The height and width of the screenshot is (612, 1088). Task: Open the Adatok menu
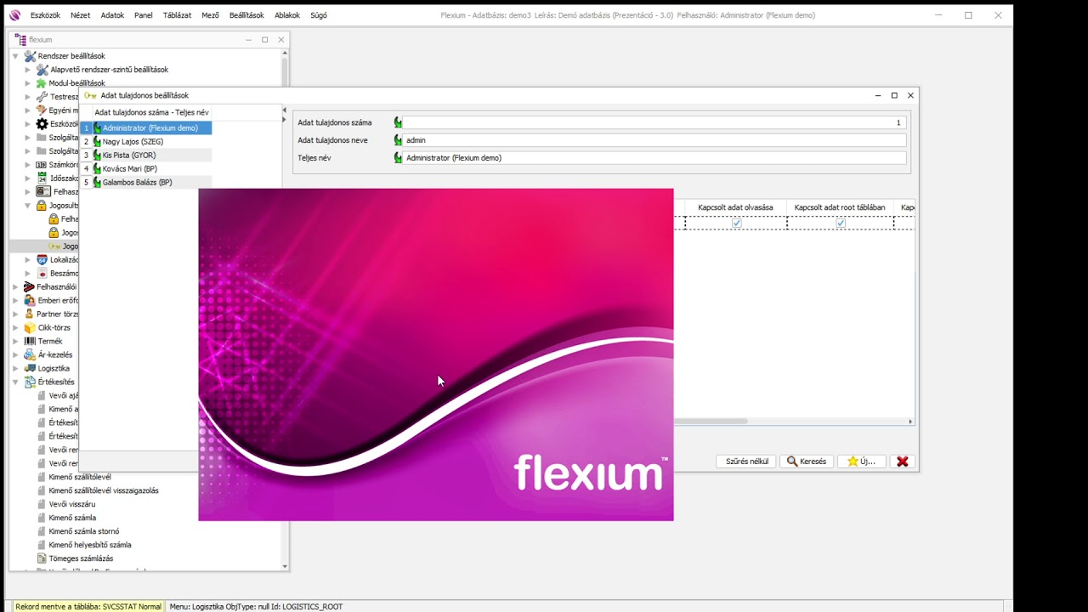(112, 15)
